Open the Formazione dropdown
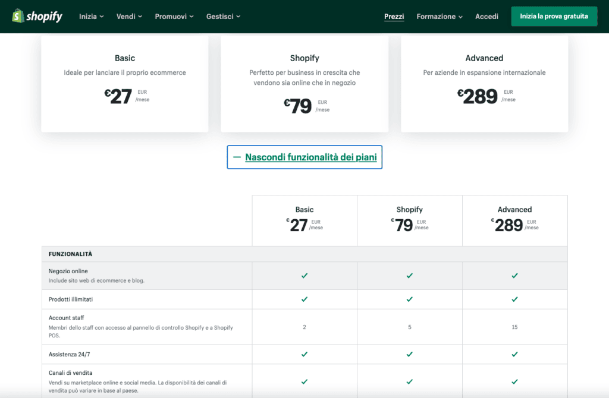This screenshot has width=609, height=398. pos(440,16)
